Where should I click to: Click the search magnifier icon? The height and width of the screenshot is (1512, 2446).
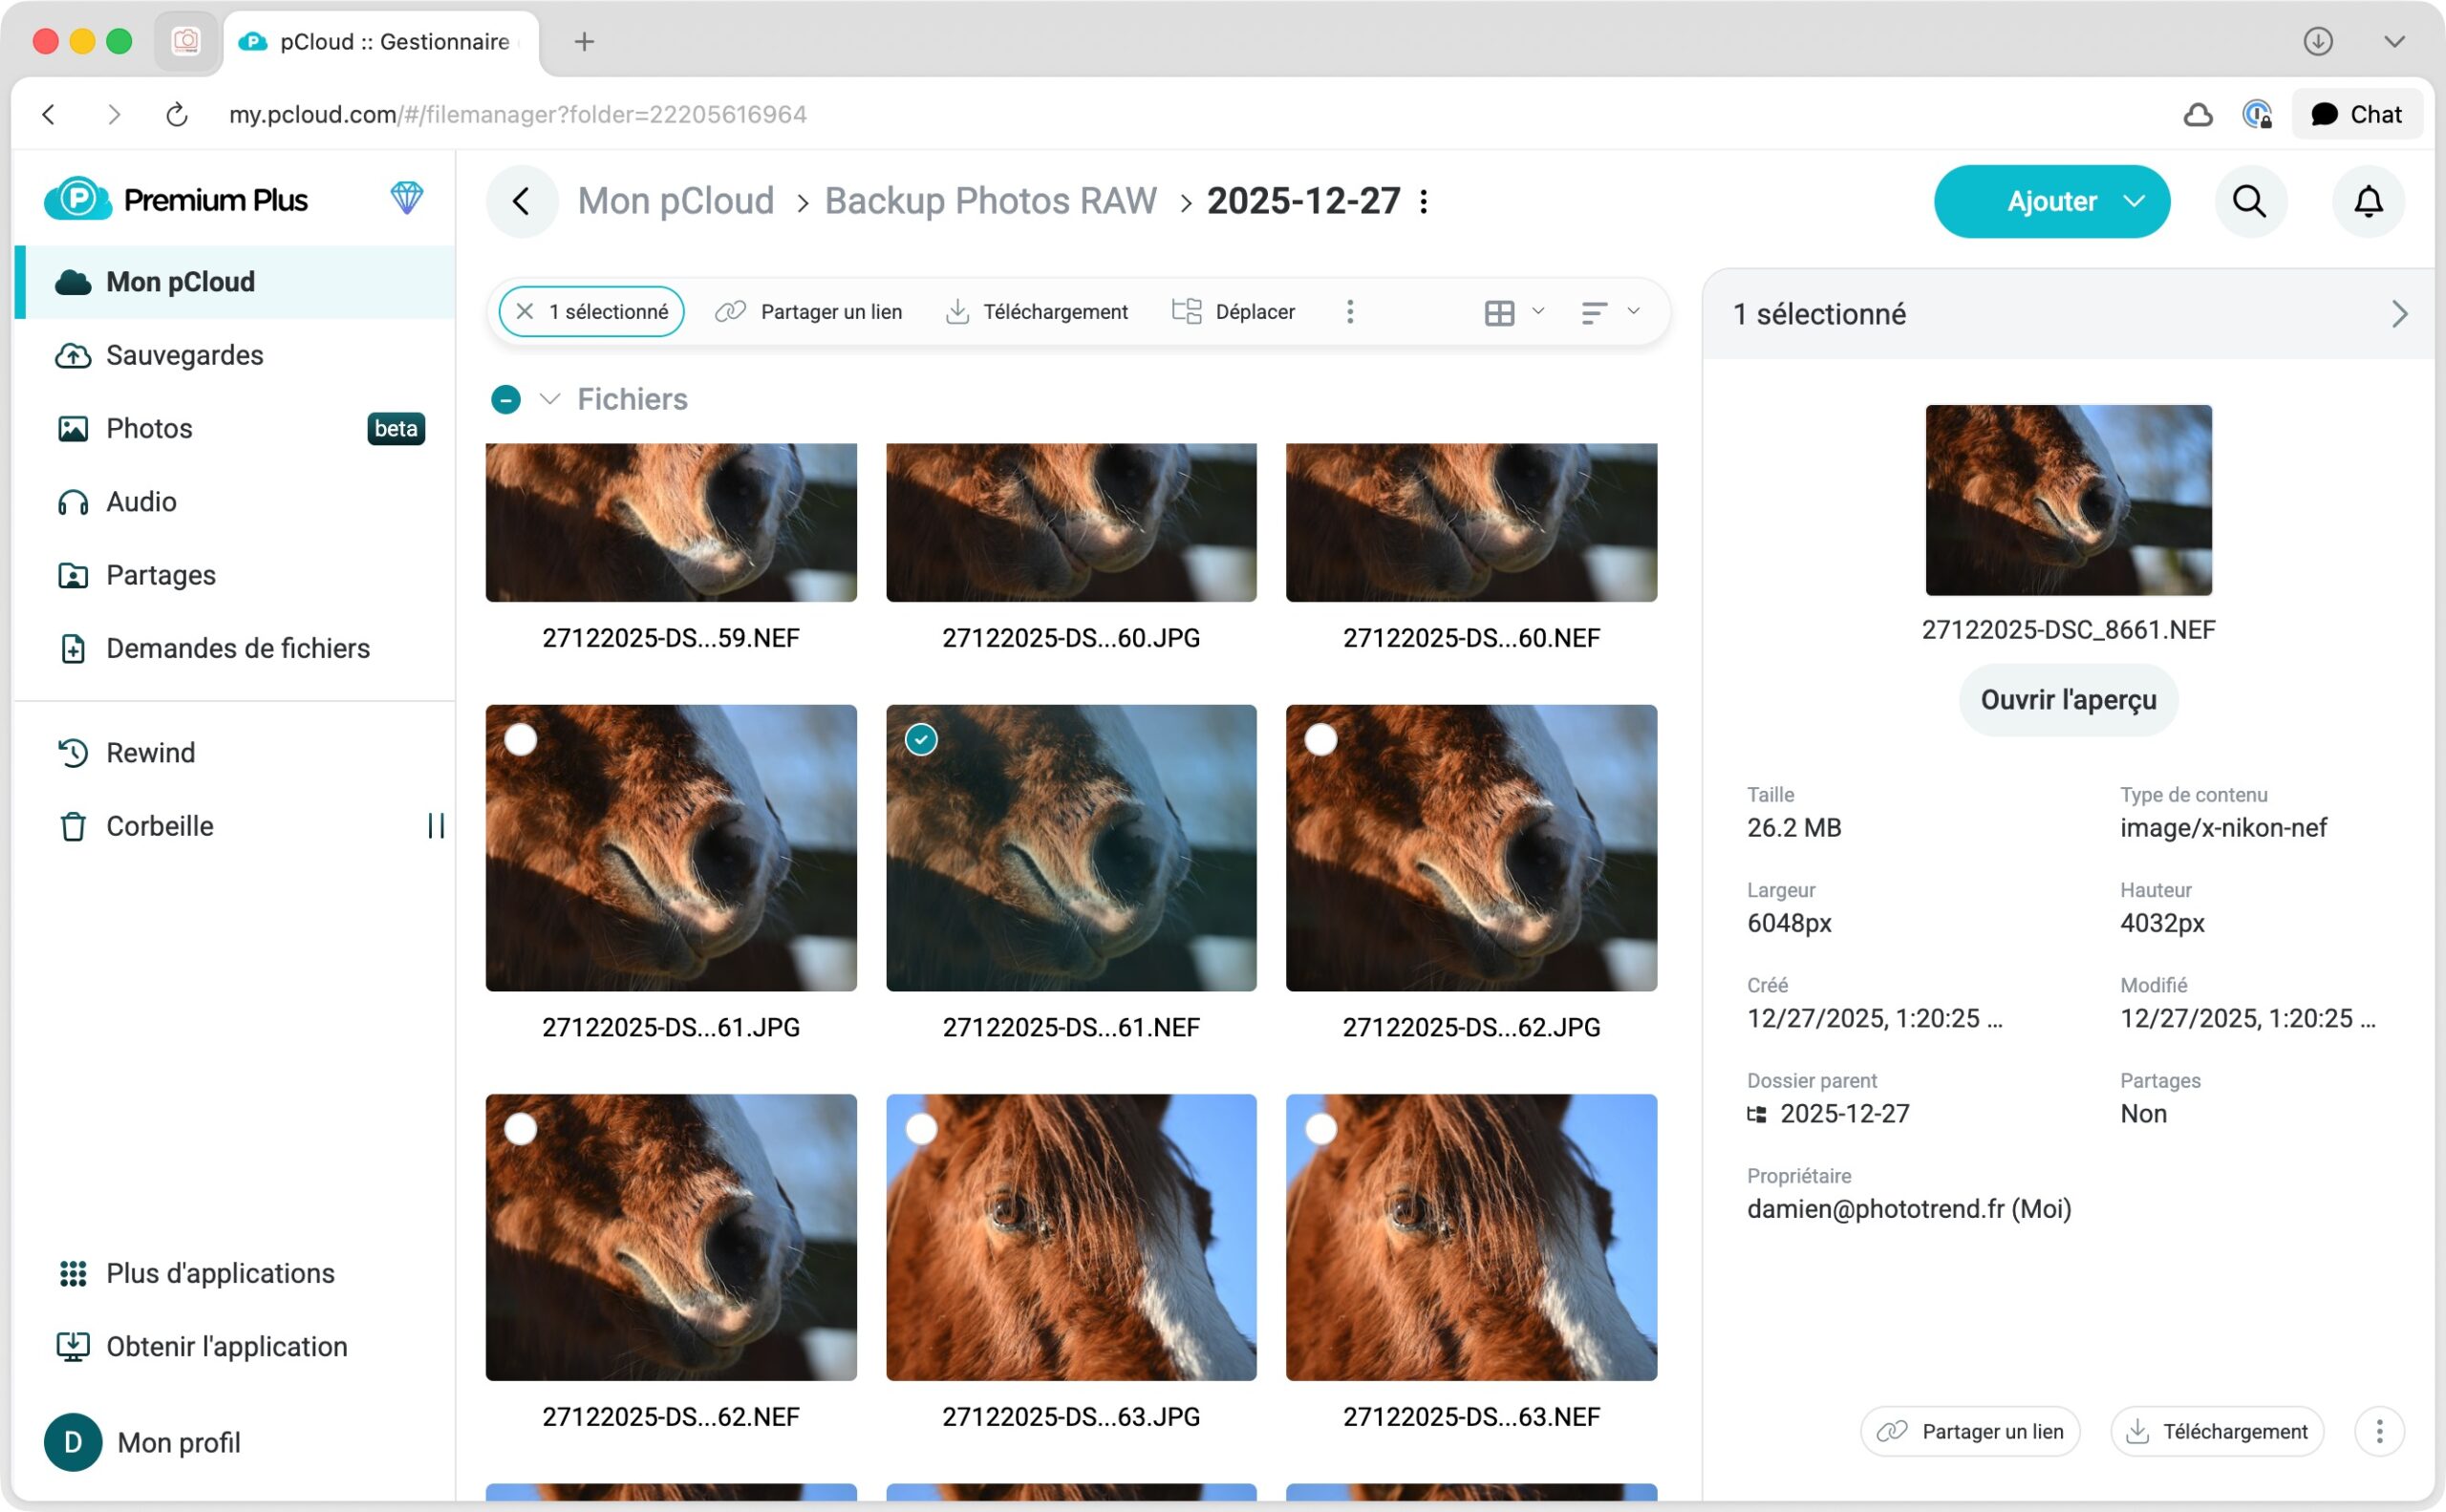pos(2249,201)
